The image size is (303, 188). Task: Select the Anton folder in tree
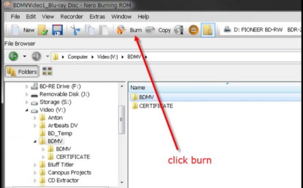click(55, 118)
